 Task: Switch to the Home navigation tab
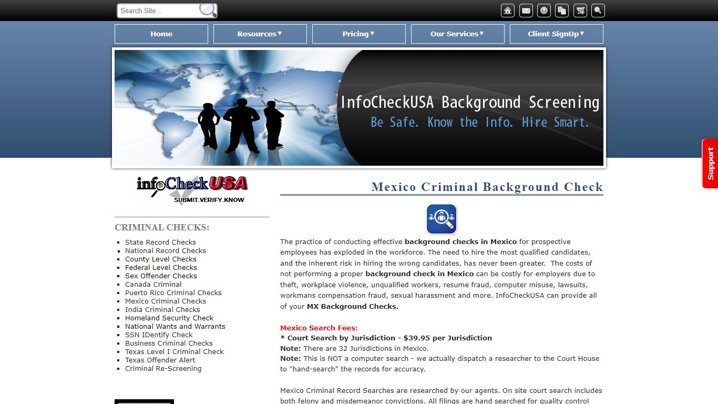pyautogui.click(x=161, y=34)
